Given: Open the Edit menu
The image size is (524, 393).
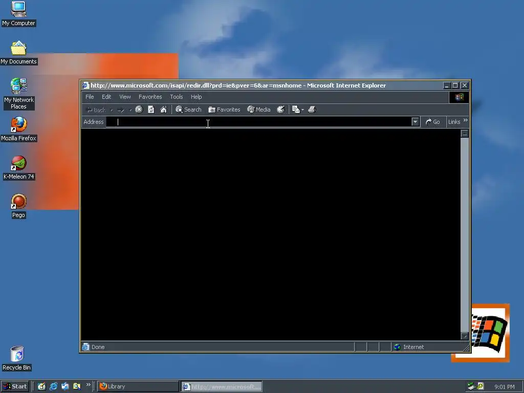Looking at the screenshot, I should (x=106, y=97).
